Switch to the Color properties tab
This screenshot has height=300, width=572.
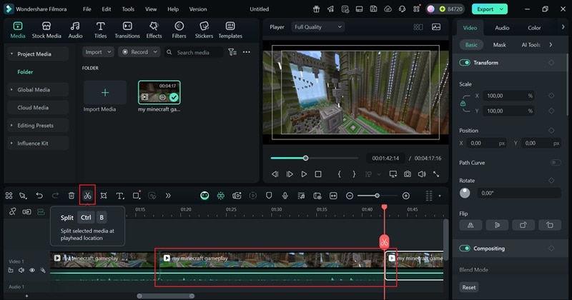pos(534,28)
